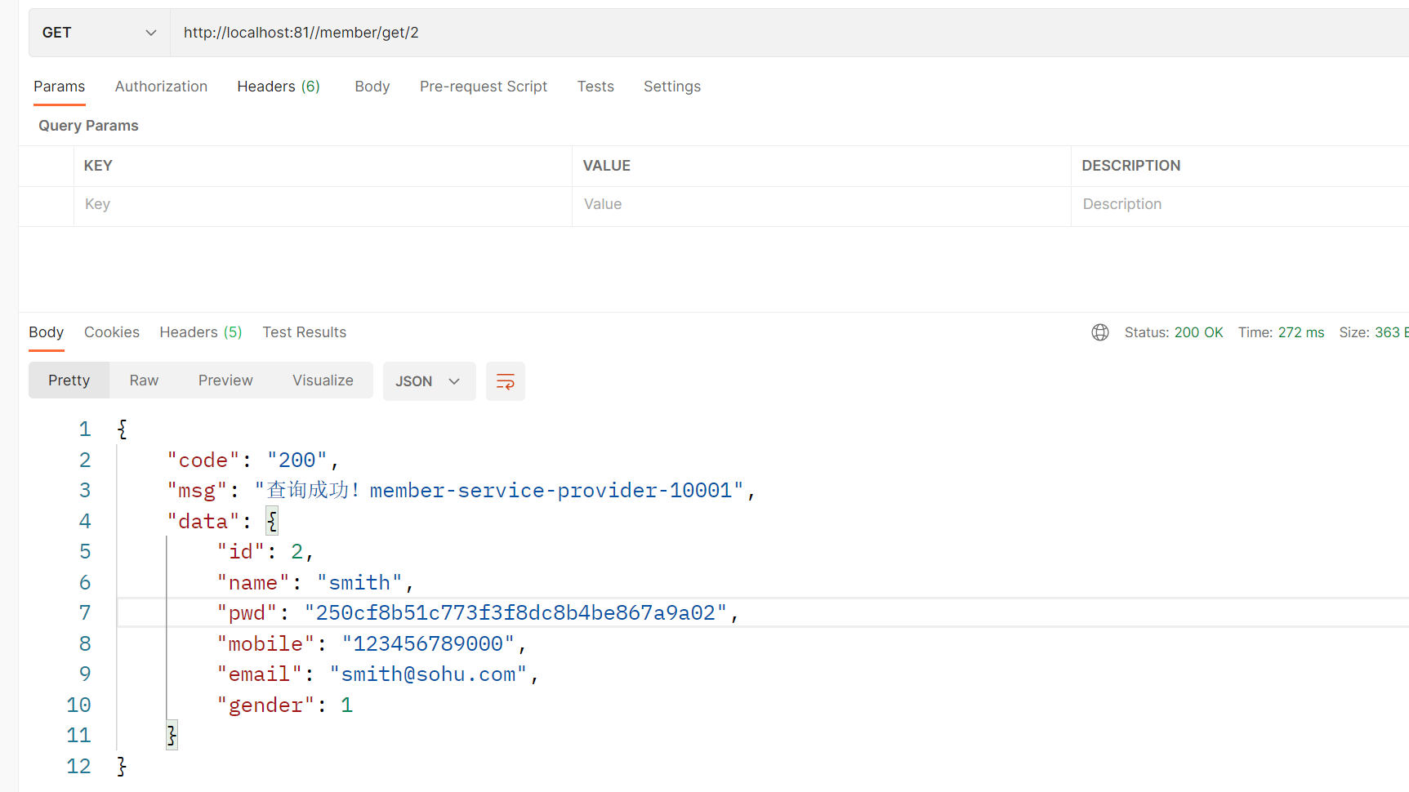The image size is (1409, 792).
Task: Click the "gender" key on line 10
Action: 265,705
